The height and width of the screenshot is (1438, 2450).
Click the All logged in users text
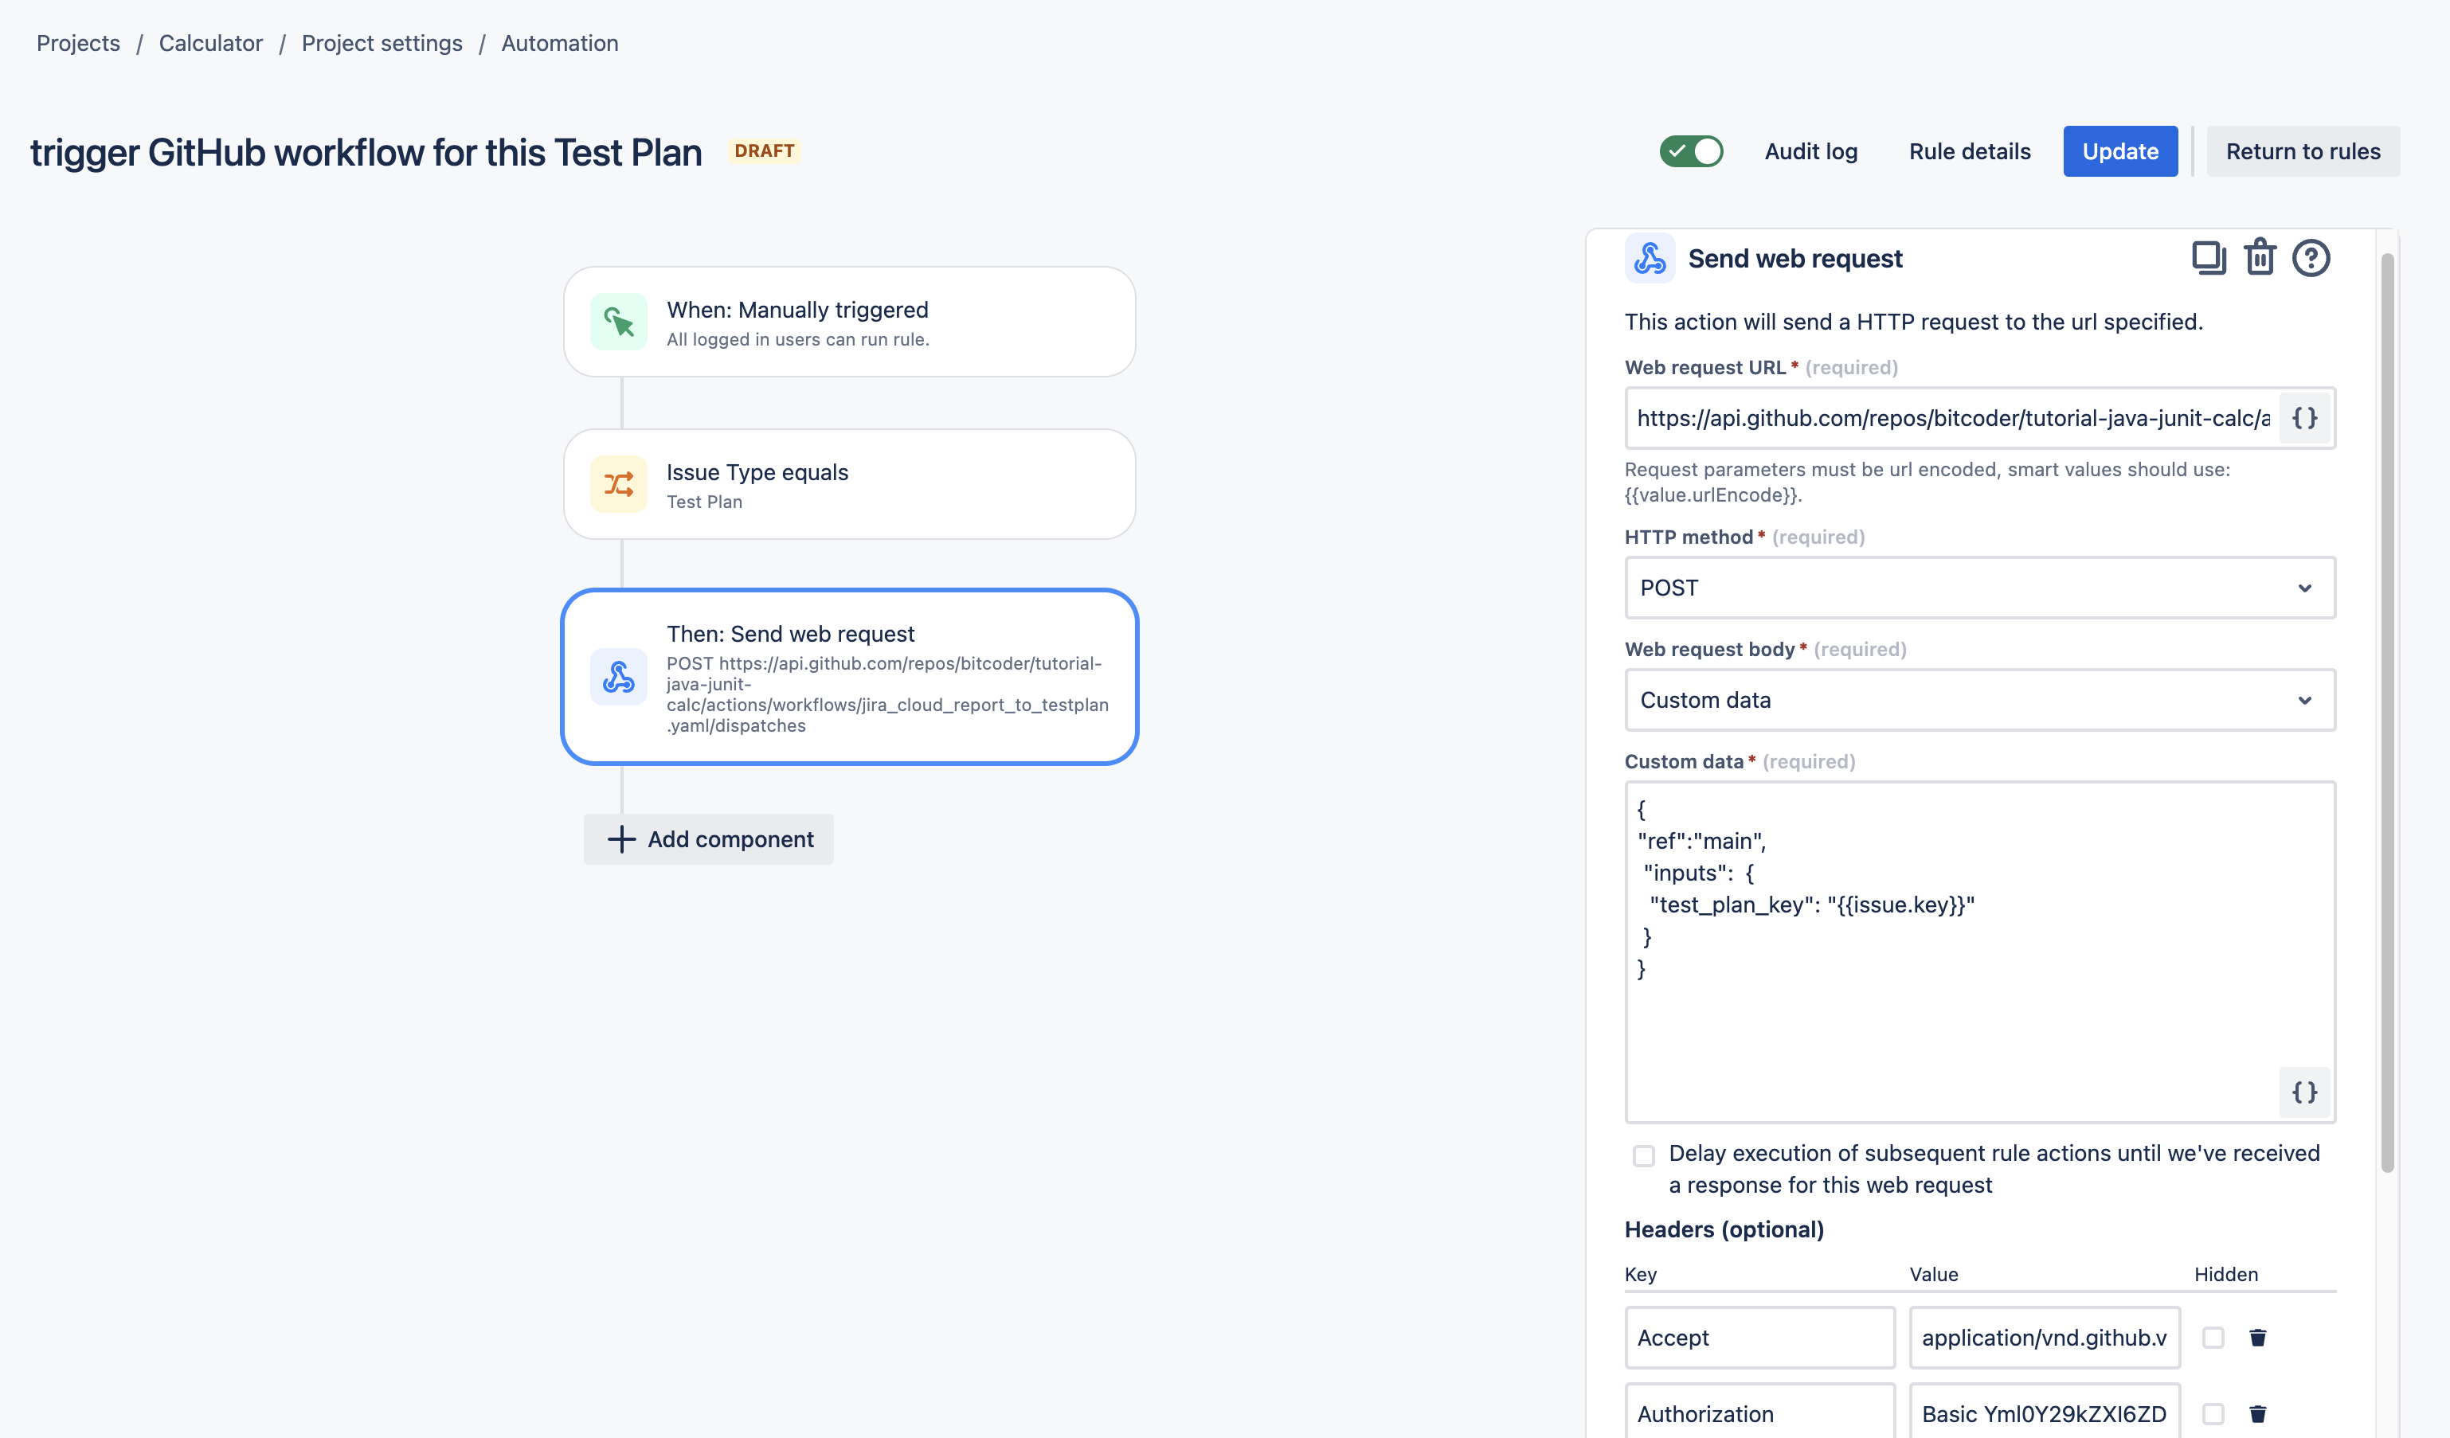(x=797, y=340)
